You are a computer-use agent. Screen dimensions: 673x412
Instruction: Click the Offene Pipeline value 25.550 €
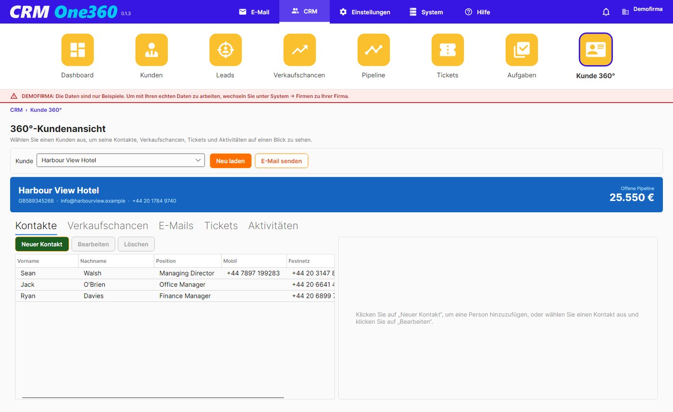(632, 197)
